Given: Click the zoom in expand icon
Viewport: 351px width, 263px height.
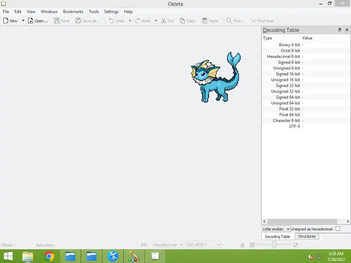Looking at the screenshot, I should click(296, 245).
